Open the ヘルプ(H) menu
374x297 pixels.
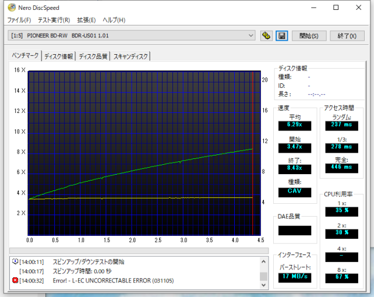(114, 20)
